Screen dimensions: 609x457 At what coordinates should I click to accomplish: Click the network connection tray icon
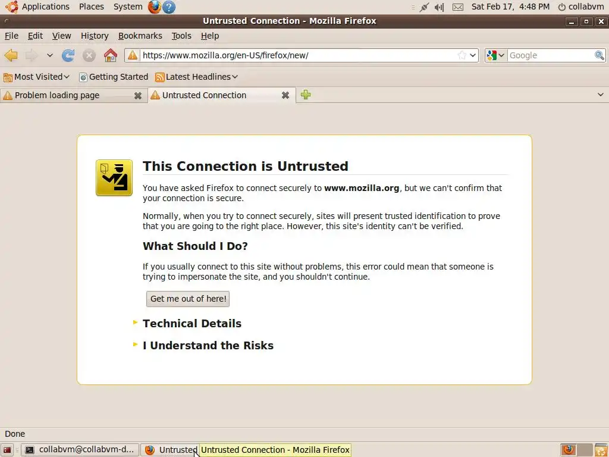(x=424, y=7)
